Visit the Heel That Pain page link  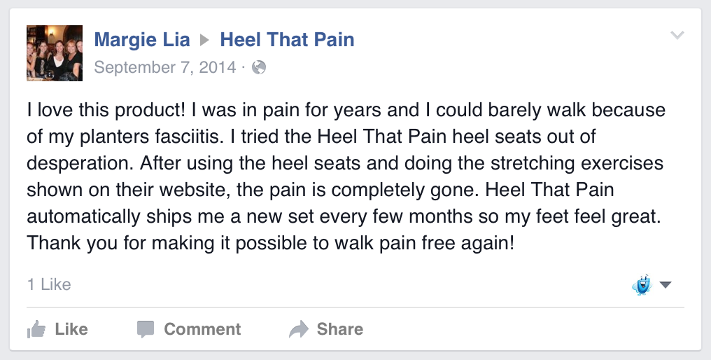click(x=287, y=40)
